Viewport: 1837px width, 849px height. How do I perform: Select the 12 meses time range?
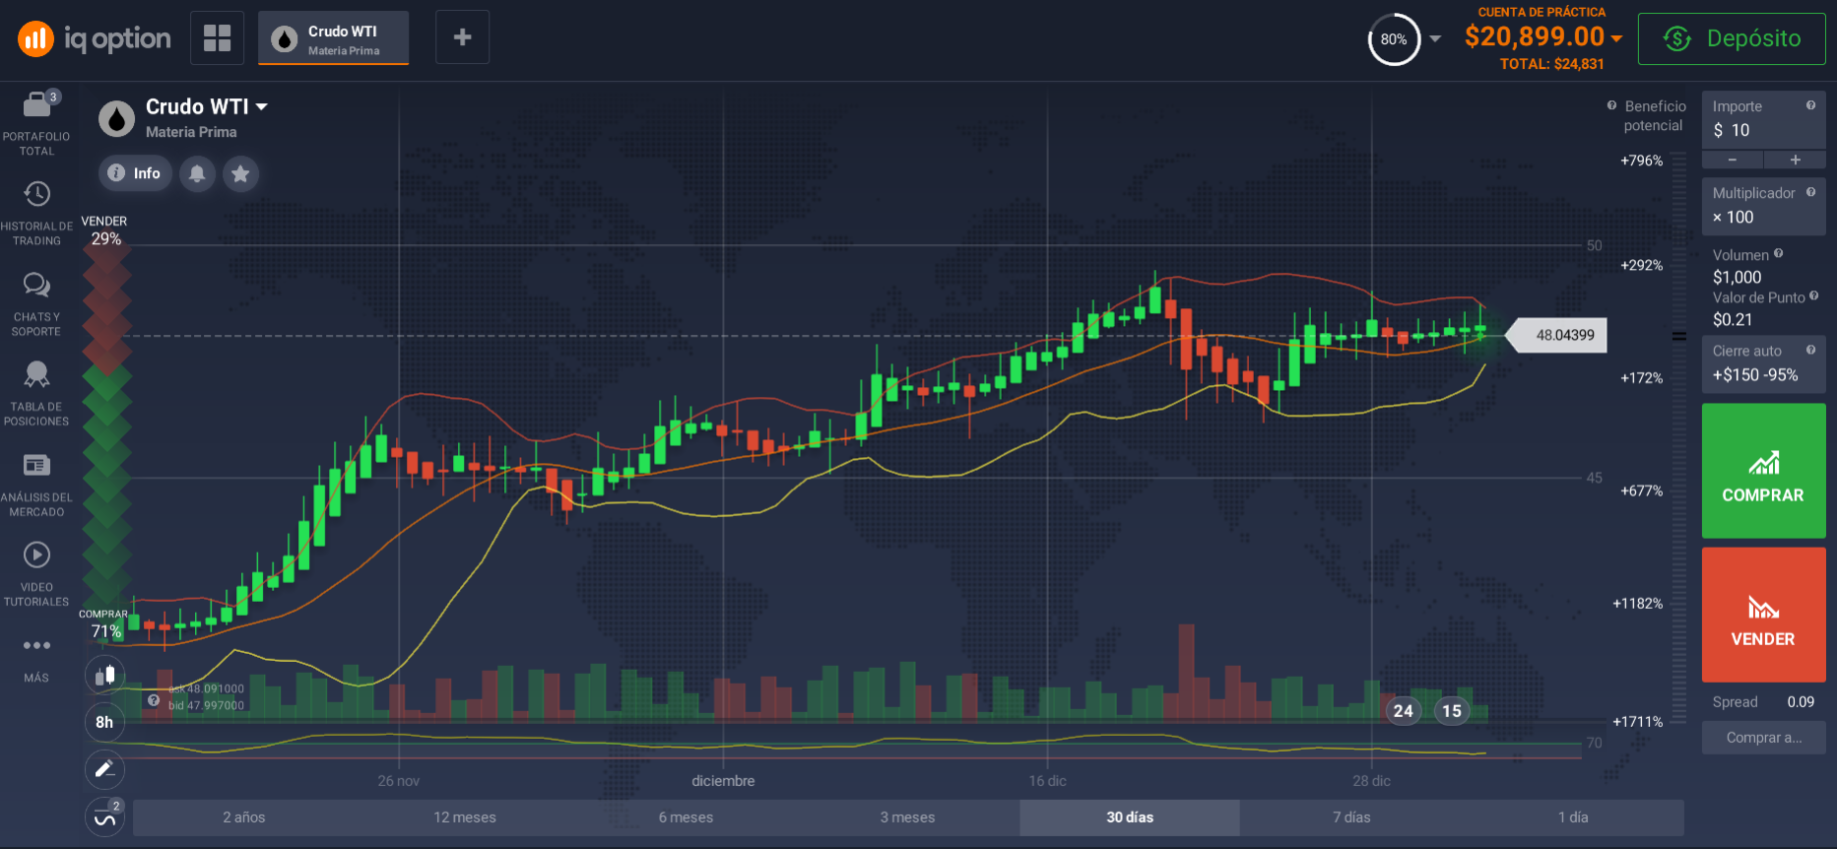pyautogui.click(x=465, y=817)
